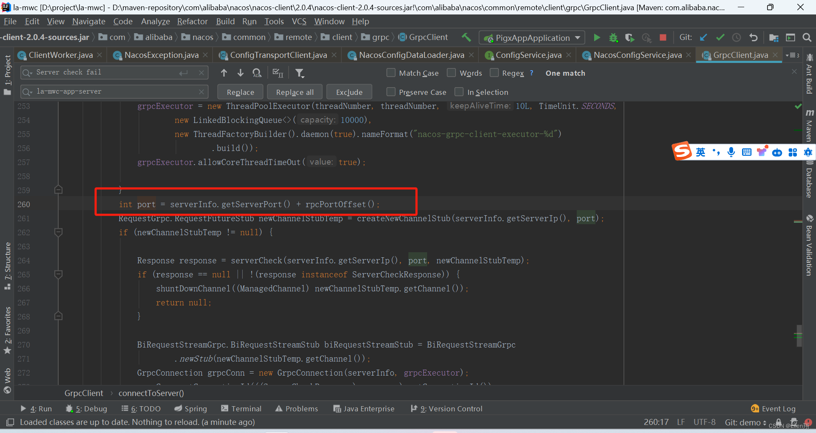
Task: Collapse the if block at line 262
Action: click(x=59, y=232)
